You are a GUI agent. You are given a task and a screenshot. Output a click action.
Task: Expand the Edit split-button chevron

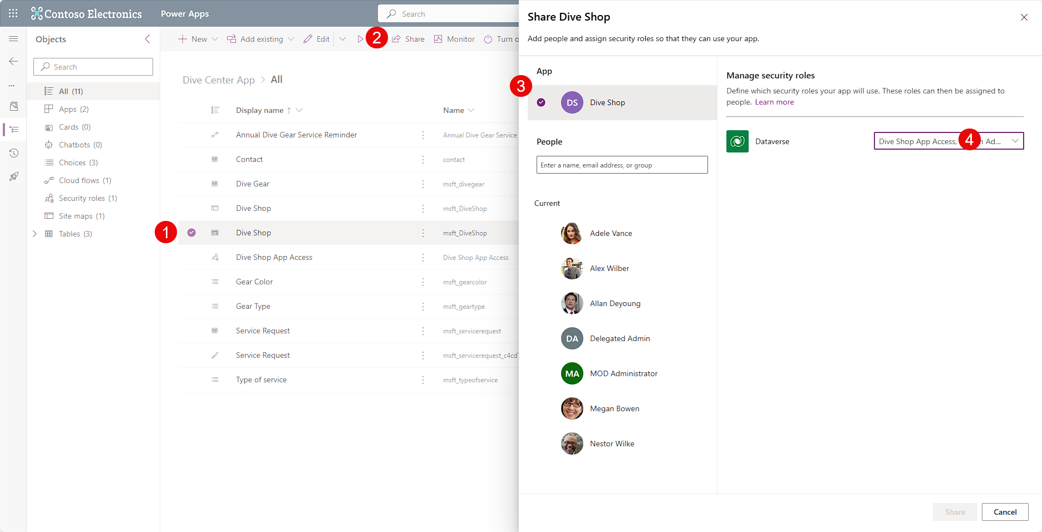[x=343, y=39]
